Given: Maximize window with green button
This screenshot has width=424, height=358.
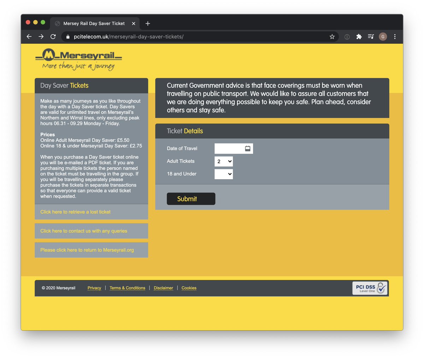Looking at the screenshot, I should 43,22.
